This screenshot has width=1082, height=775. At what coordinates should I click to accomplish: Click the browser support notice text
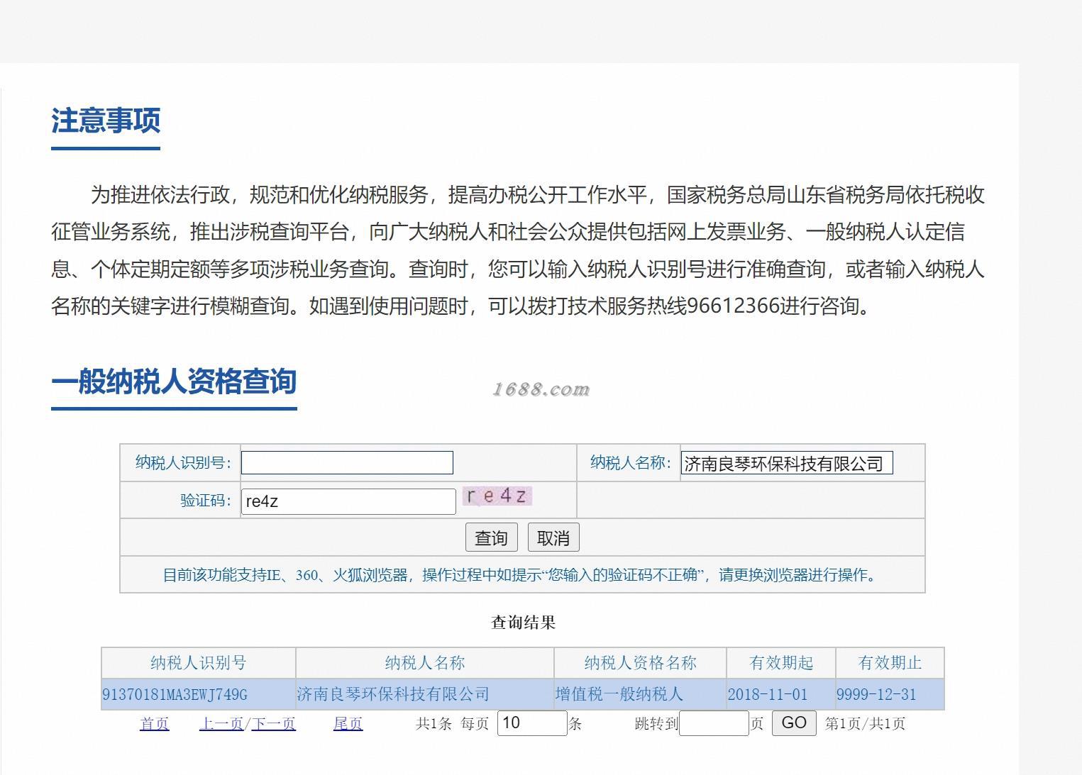522,575
